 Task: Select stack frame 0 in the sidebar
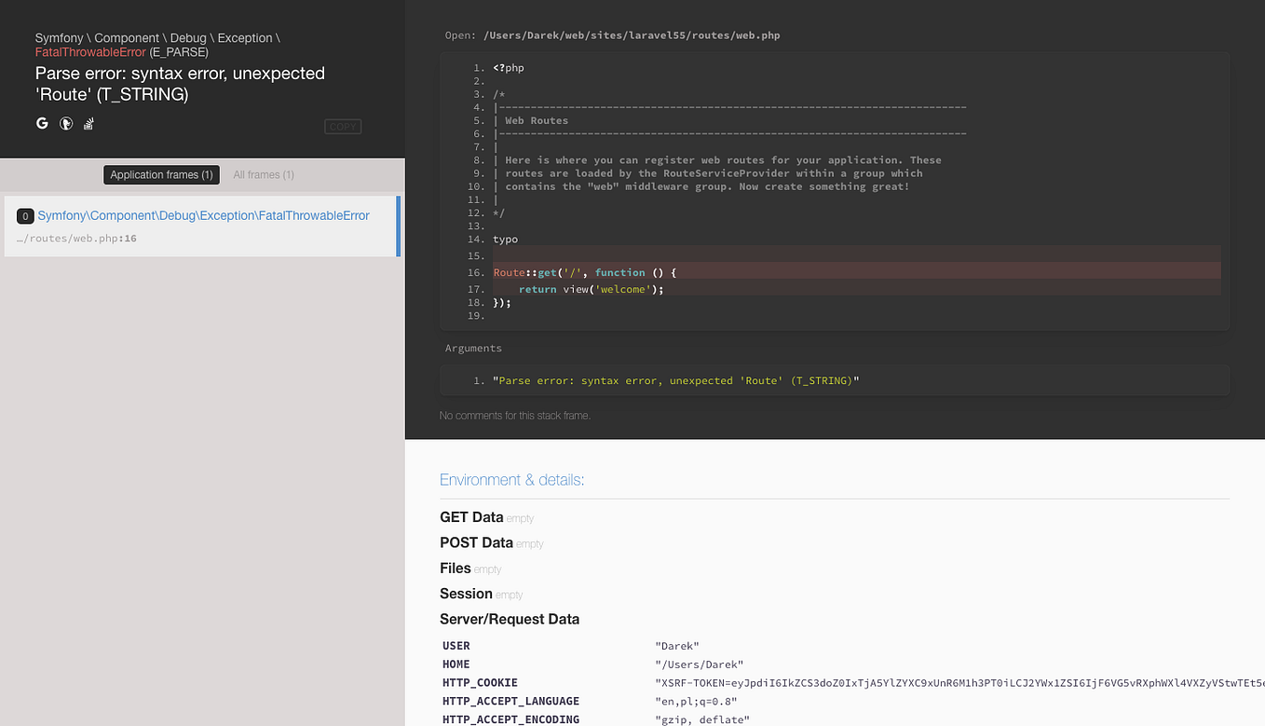(x=25, y=215)
